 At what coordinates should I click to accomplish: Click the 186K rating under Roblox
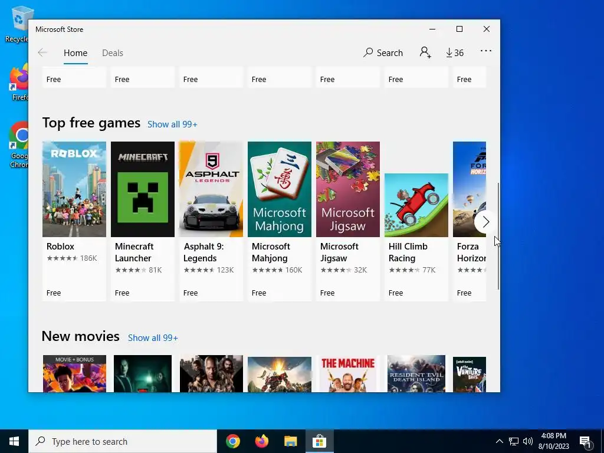pos(71,258)
